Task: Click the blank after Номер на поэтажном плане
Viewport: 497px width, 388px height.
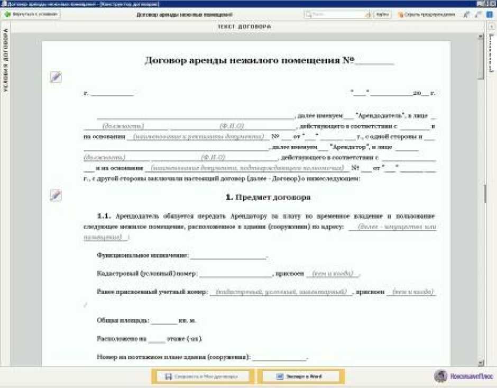Action: pos(279,357)
